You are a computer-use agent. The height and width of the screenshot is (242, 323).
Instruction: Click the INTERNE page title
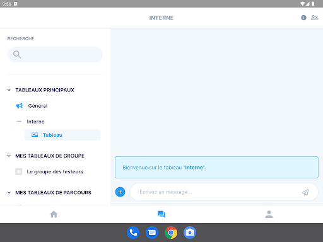click(x=161, y=18)
